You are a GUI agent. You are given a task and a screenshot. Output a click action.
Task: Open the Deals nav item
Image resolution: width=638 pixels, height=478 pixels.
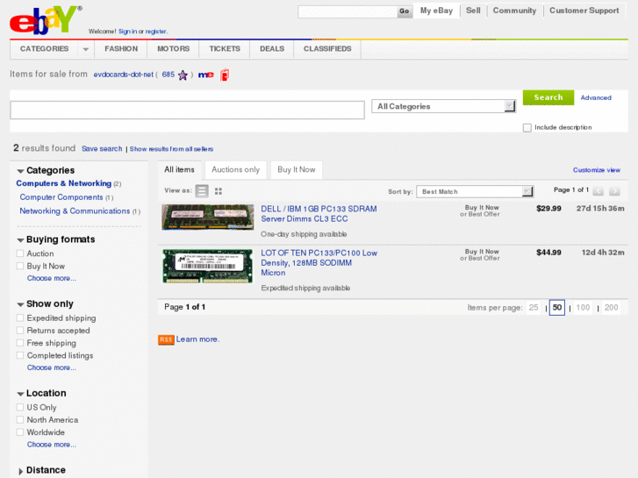[x=272, y=49]
